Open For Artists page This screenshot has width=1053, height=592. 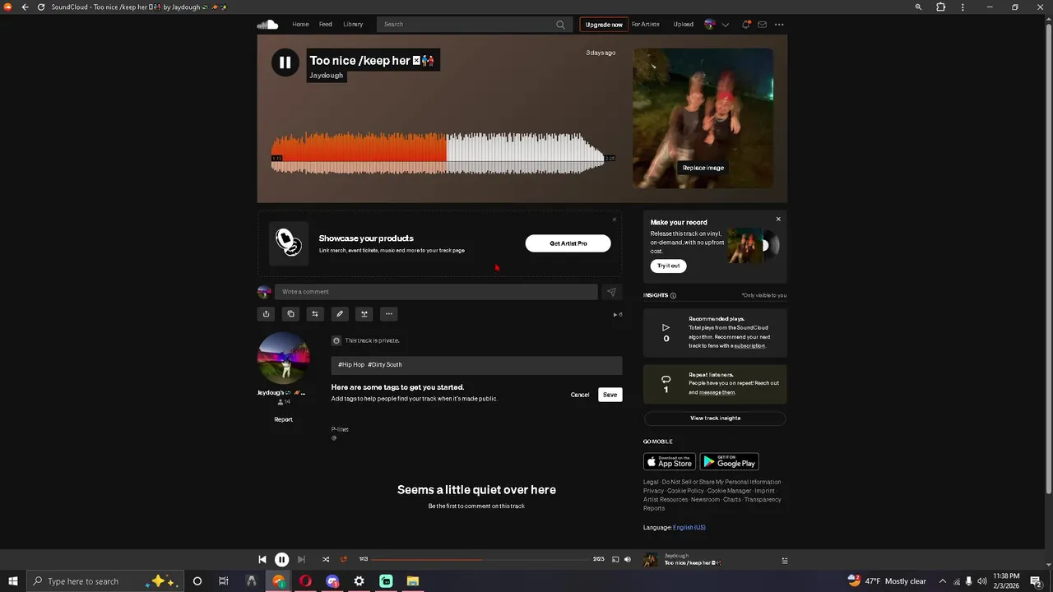[646, 25]
